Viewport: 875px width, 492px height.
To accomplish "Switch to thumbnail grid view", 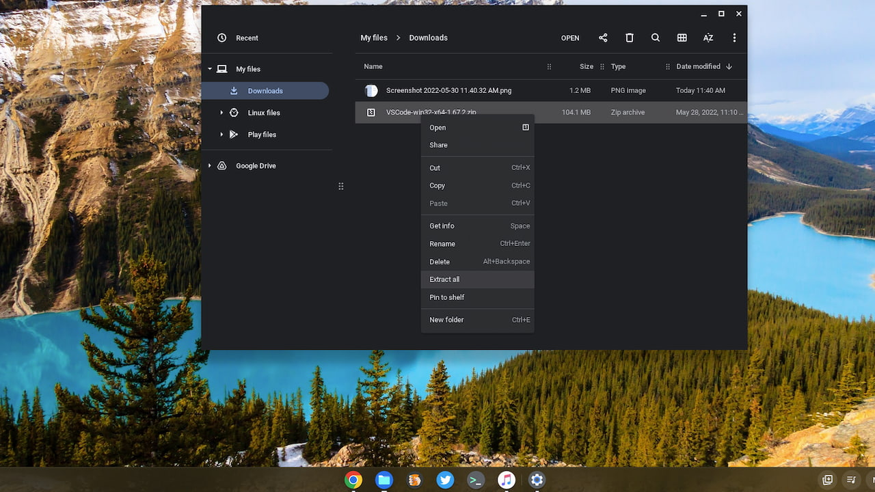I will tap(682, 38).
